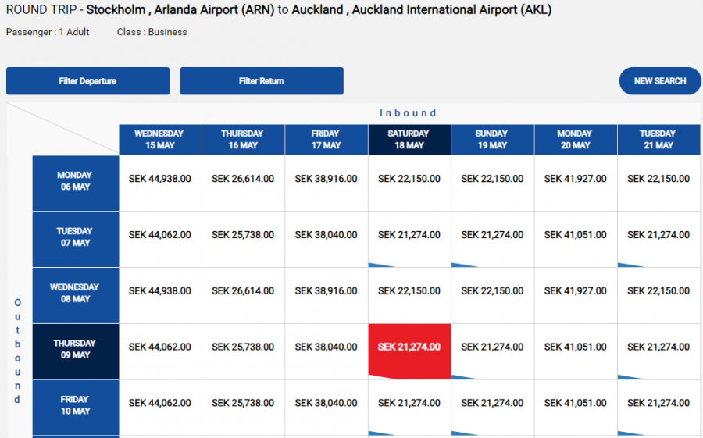Select fare for 10 May and 19 May
Screen dimensions: 703x438
[492, 404]
